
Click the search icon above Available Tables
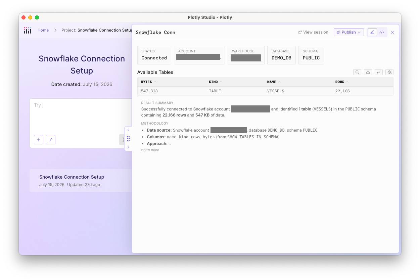(357, 72)
